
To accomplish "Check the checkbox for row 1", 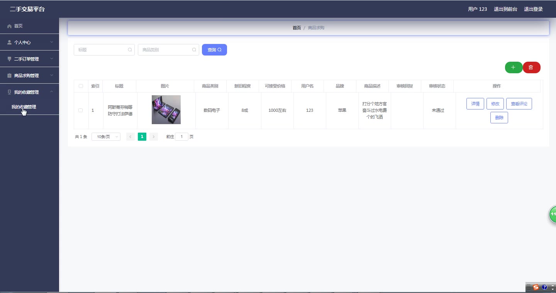I will [81, 110].
